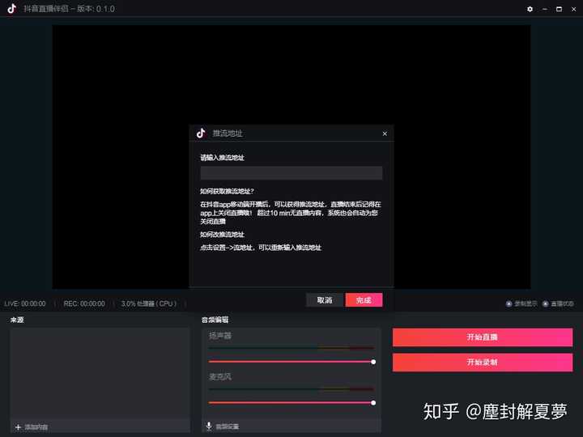Click the 开始录制 start recording button
Viewport: 583px width, 437px height.
(483, 363)
